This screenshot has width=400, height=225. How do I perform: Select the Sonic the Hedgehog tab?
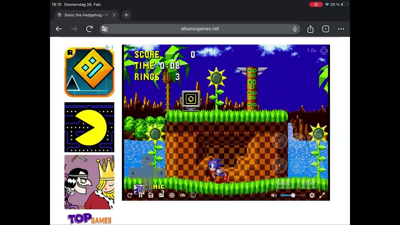pyautogui.click(x=86, y=15)
